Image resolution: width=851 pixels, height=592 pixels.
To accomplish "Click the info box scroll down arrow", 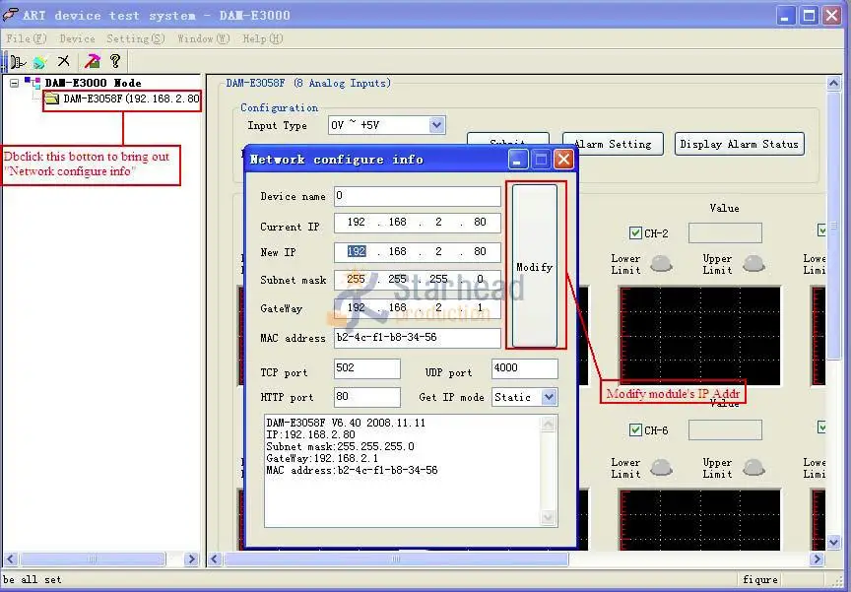I will pyautogui.click(x=549, y=518).
